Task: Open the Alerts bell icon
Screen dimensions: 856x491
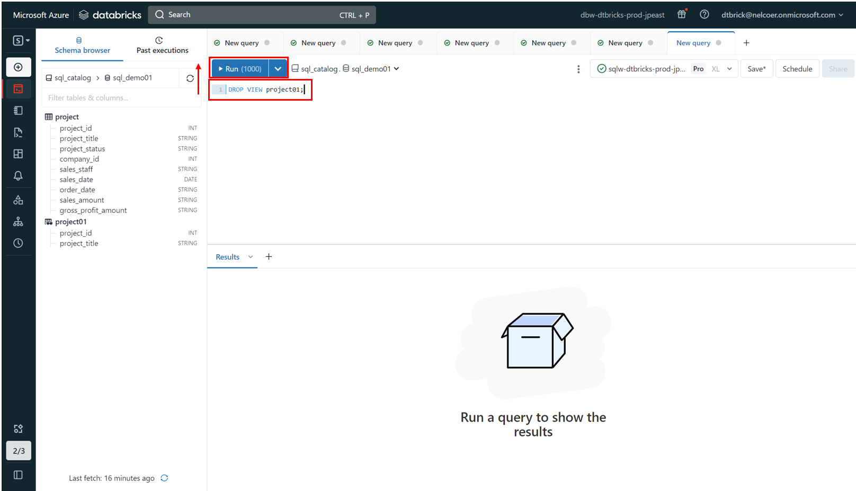Action: (x=18, y=176)
